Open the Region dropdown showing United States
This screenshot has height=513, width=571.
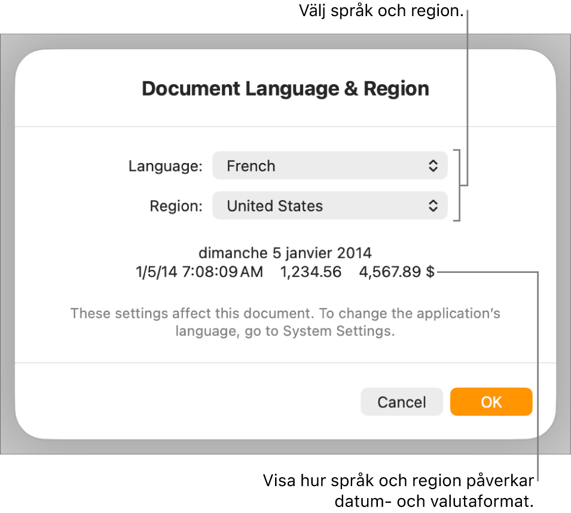[x=329, y=205]
